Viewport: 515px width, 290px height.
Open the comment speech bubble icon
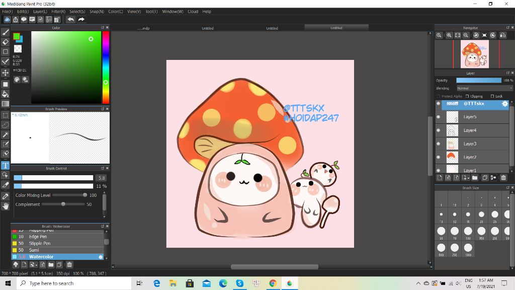24,20
